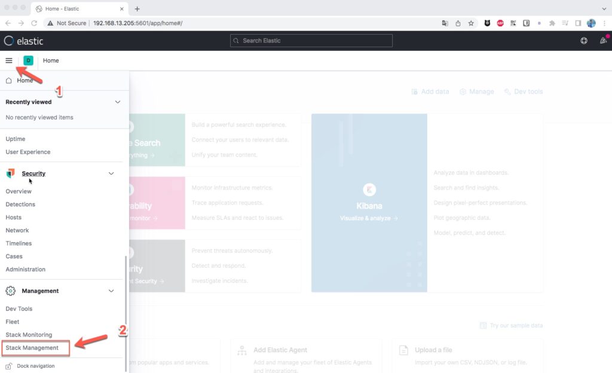Screen dimensions: 612x373
Task: Click Try our sample data link
Action: pyautogui.click(x=511, y=325)
